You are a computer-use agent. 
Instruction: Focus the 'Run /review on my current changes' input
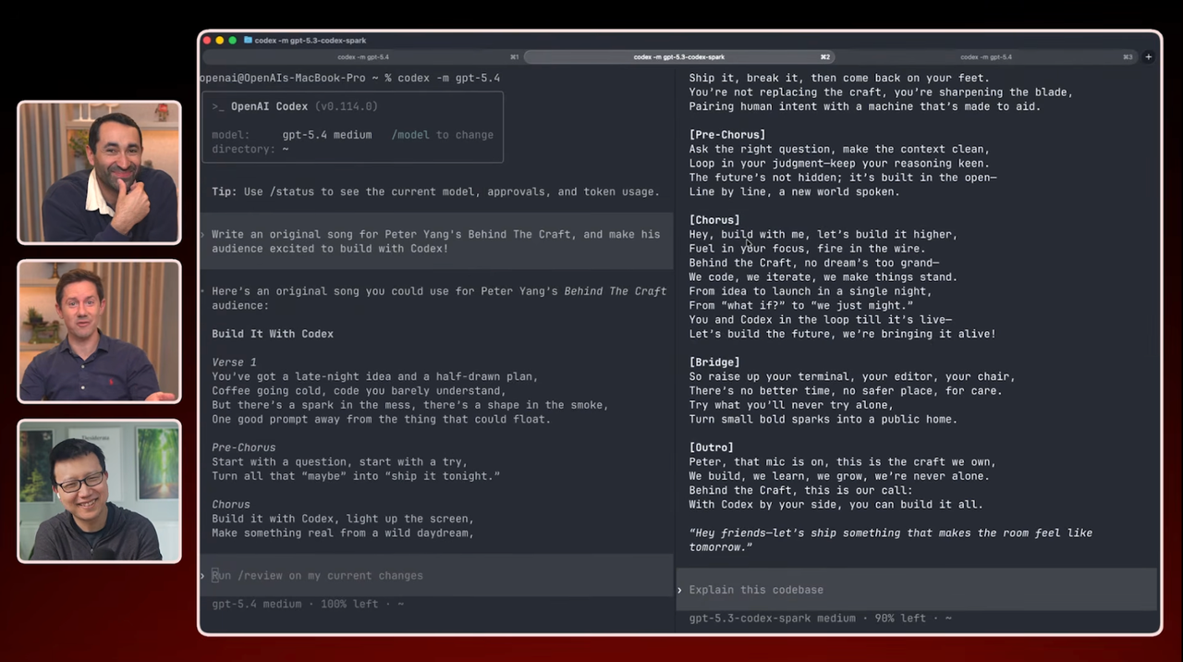click(317, 575)
